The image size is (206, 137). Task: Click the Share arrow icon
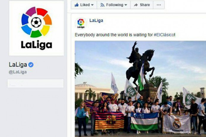(136, 5)
